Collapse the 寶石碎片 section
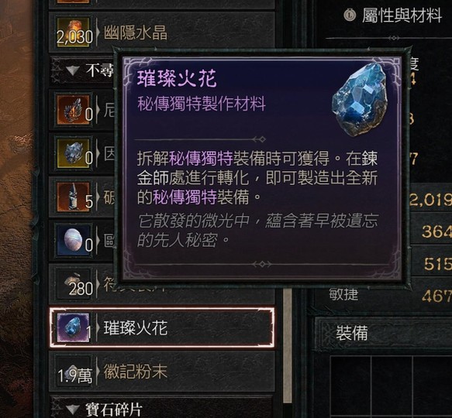 (72, 409)
